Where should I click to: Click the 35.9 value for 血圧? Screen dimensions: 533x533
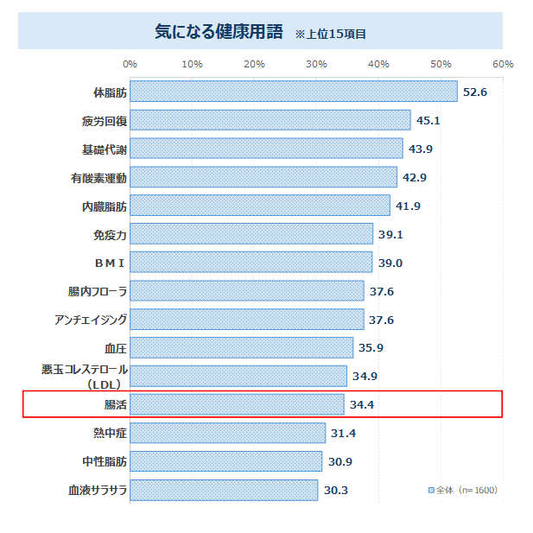371,348
